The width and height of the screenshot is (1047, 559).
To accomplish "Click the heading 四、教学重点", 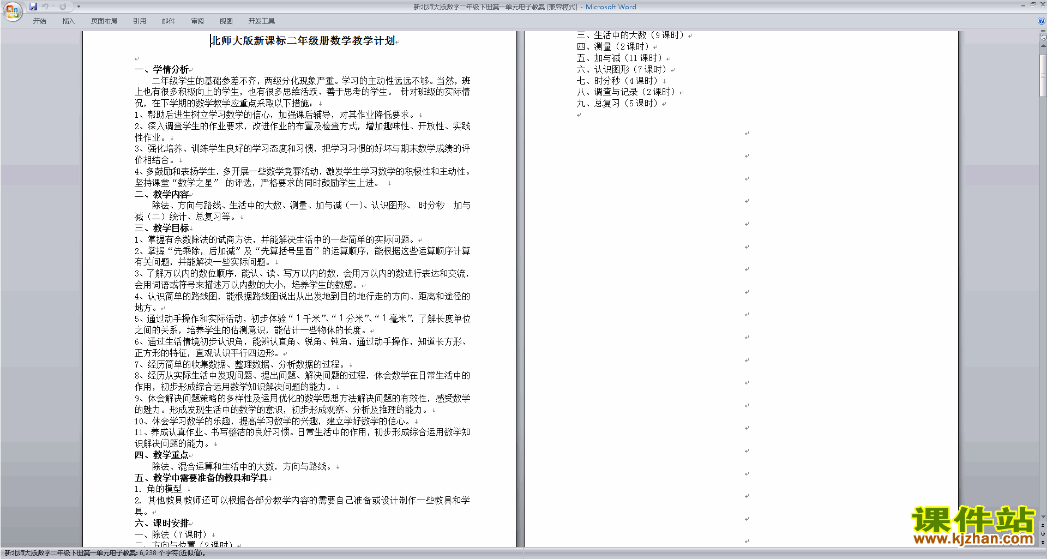I will [161, 455].
